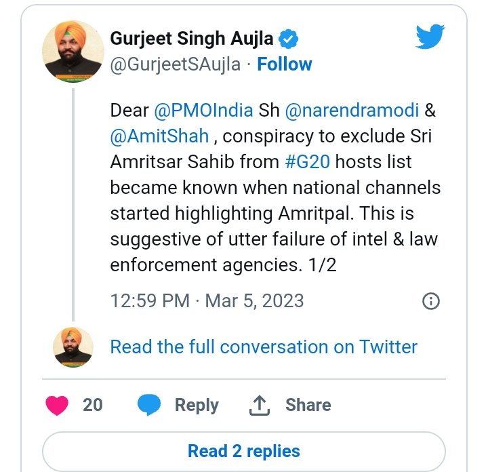The width and height of the screenshot is (488, 472).
Task: Follow the @GurjeetSAujla account
Action: 285,64
